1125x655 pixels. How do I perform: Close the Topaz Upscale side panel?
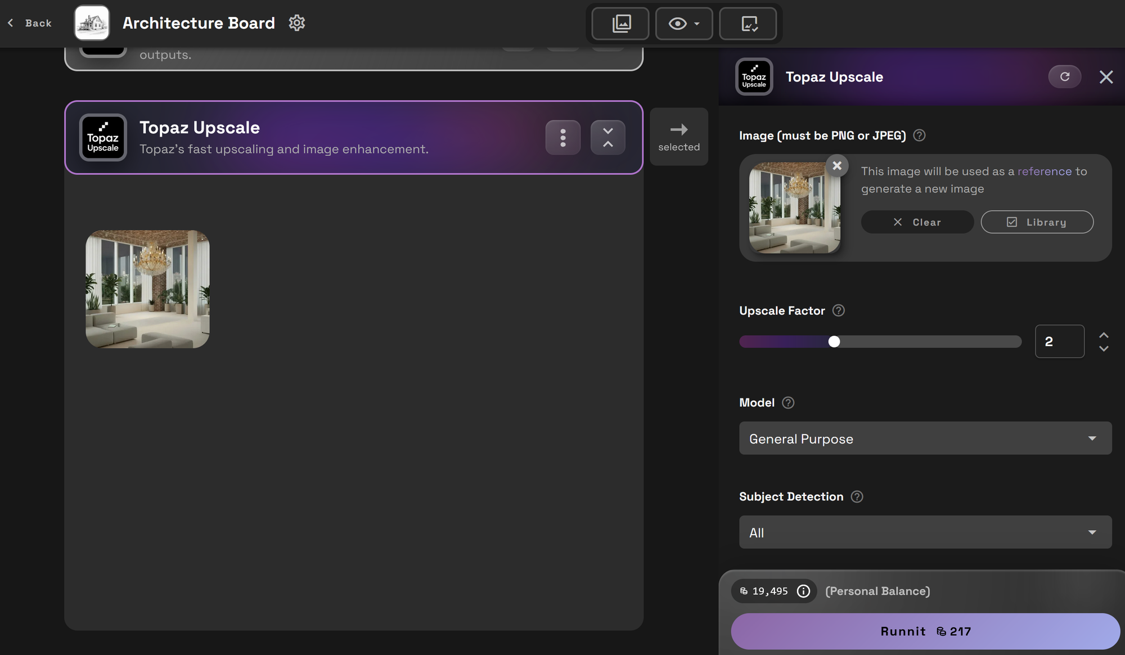click(x=1106, y=77)
